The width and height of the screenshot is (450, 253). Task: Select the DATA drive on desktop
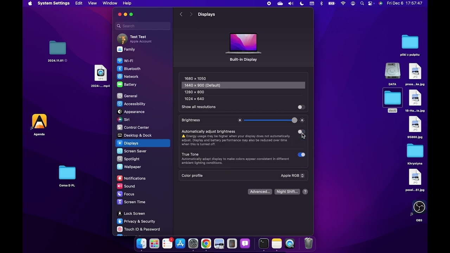[x=392, y=74]
